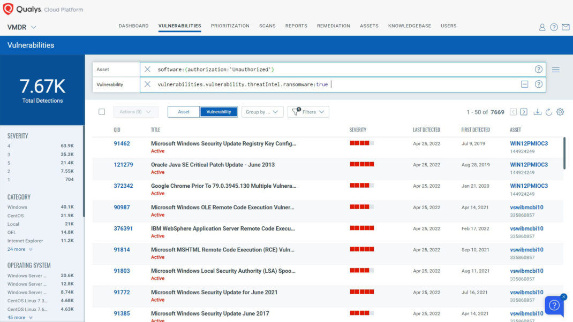Sort by Last Detected column header
The image size is (573, 322).
click(426, 129)
